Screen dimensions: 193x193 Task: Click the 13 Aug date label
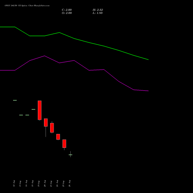coord(20,183)
